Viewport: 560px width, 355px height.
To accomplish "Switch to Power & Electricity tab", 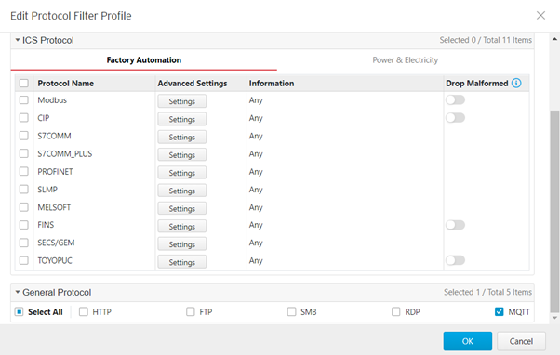I will 405,59.
